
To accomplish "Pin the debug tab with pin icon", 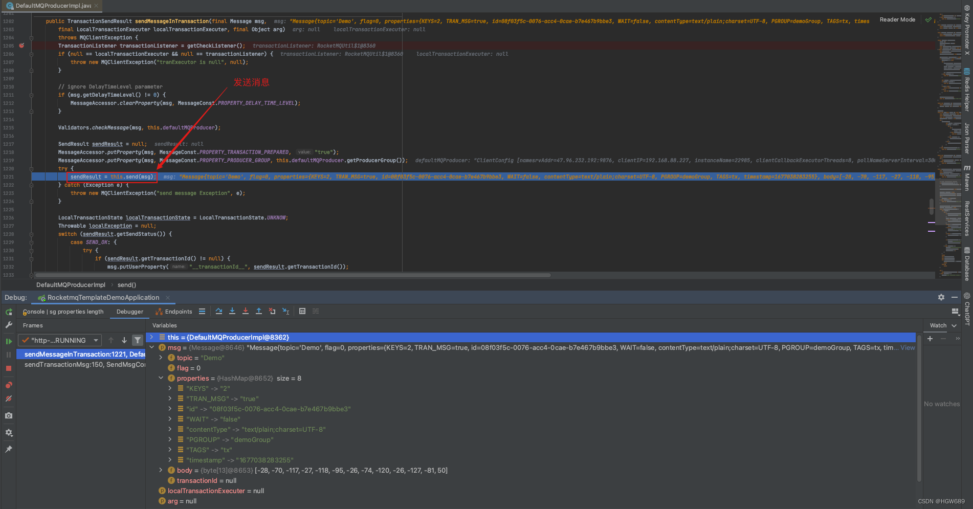I will click(x=9, y=449).
